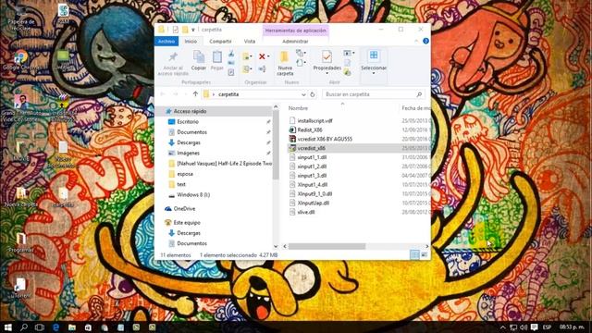Go up one folder with up arrow

(x=195, y=94)
